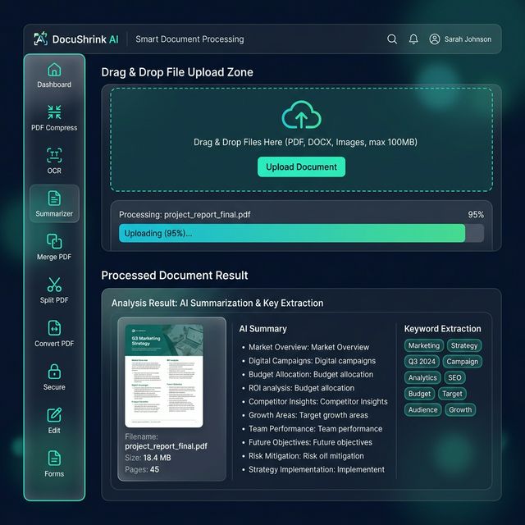Click the Budget Allocation summary bullet

click(x=311, y=374)
